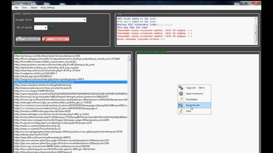Click the 'This may take few time!' log line

pos(133,28)
